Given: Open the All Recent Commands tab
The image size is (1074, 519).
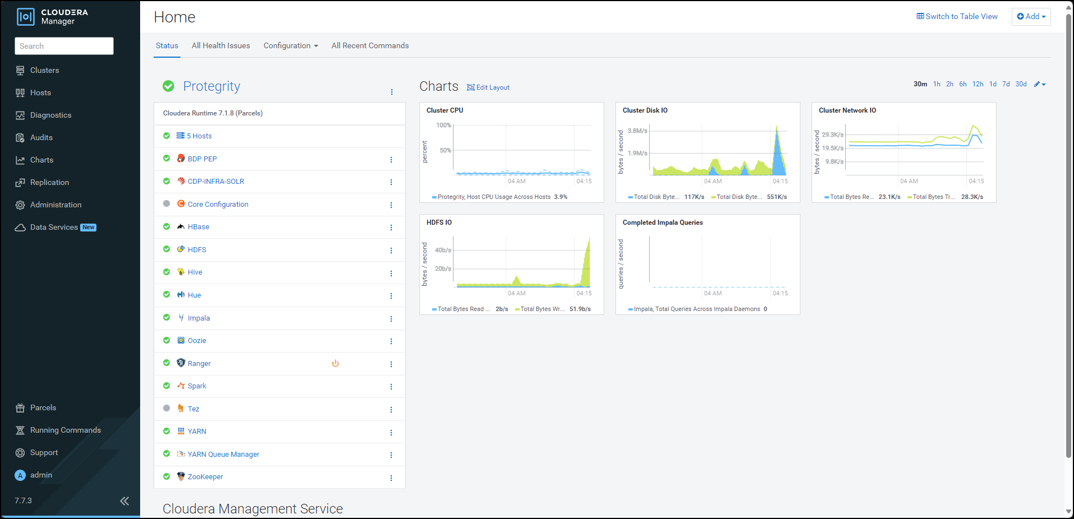Looking at the screenshot, I should [370, 45].
